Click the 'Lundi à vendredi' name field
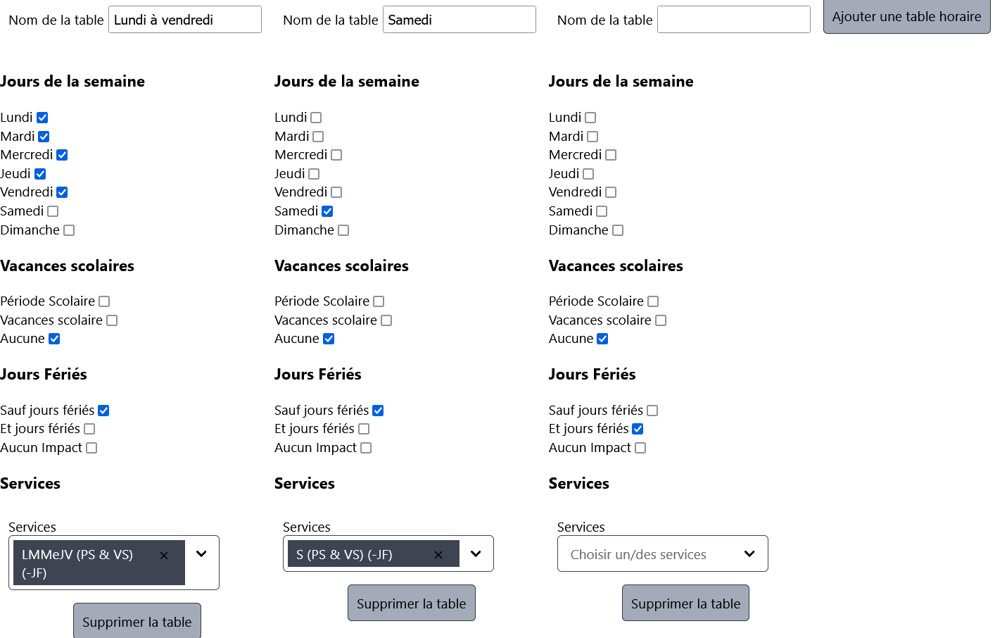Screen dimensions: 995x638 pyautogui.click(x=184, y=20)
